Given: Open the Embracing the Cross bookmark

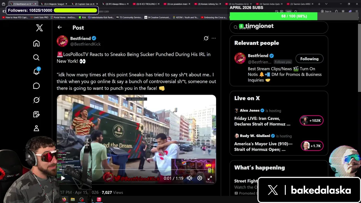Looking at the screenshot, I should point(214,17).
